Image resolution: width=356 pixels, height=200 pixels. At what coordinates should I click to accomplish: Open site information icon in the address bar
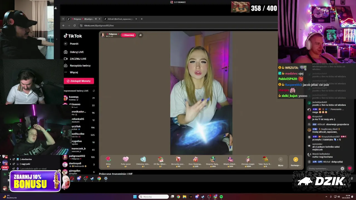point(81,26)
